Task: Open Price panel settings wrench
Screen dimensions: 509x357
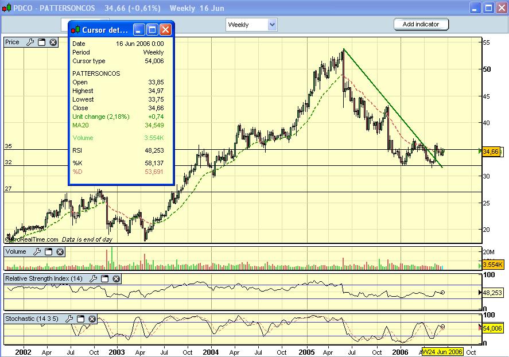Action: click(x=30, y=42)
